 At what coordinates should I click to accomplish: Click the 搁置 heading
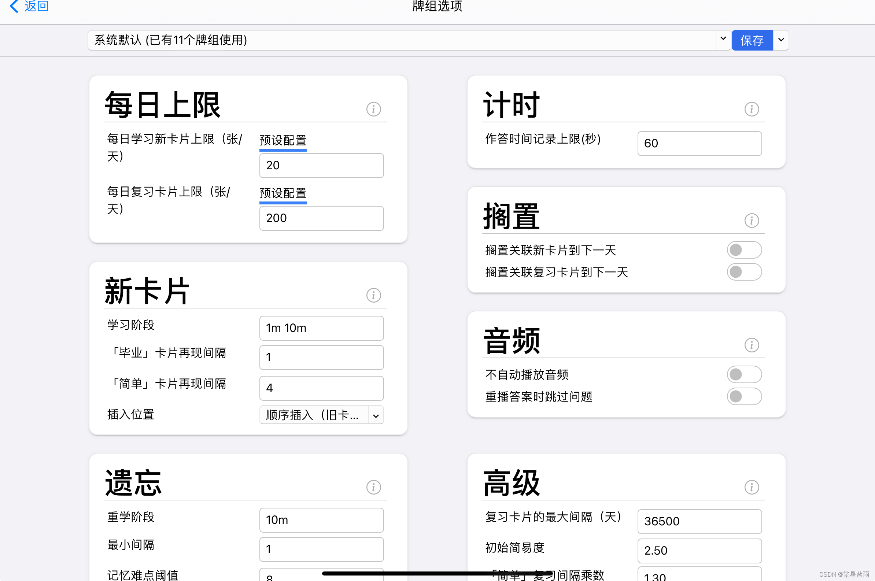[x=512, y=217]
